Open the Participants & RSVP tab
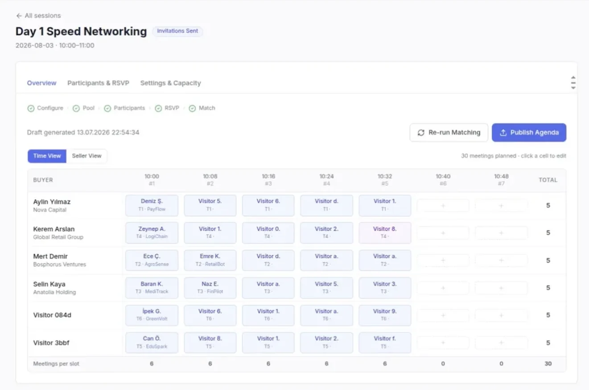This screenshot has height=390, width=589. pyautogui.click(x=98, y=83)
